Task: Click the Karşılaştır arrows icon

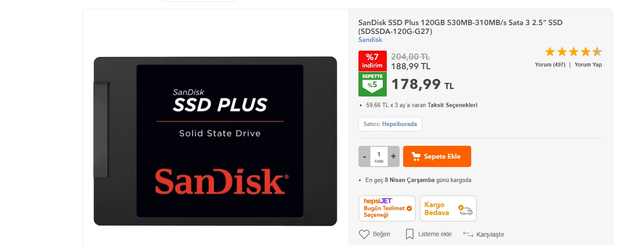Action: (468, 234)
